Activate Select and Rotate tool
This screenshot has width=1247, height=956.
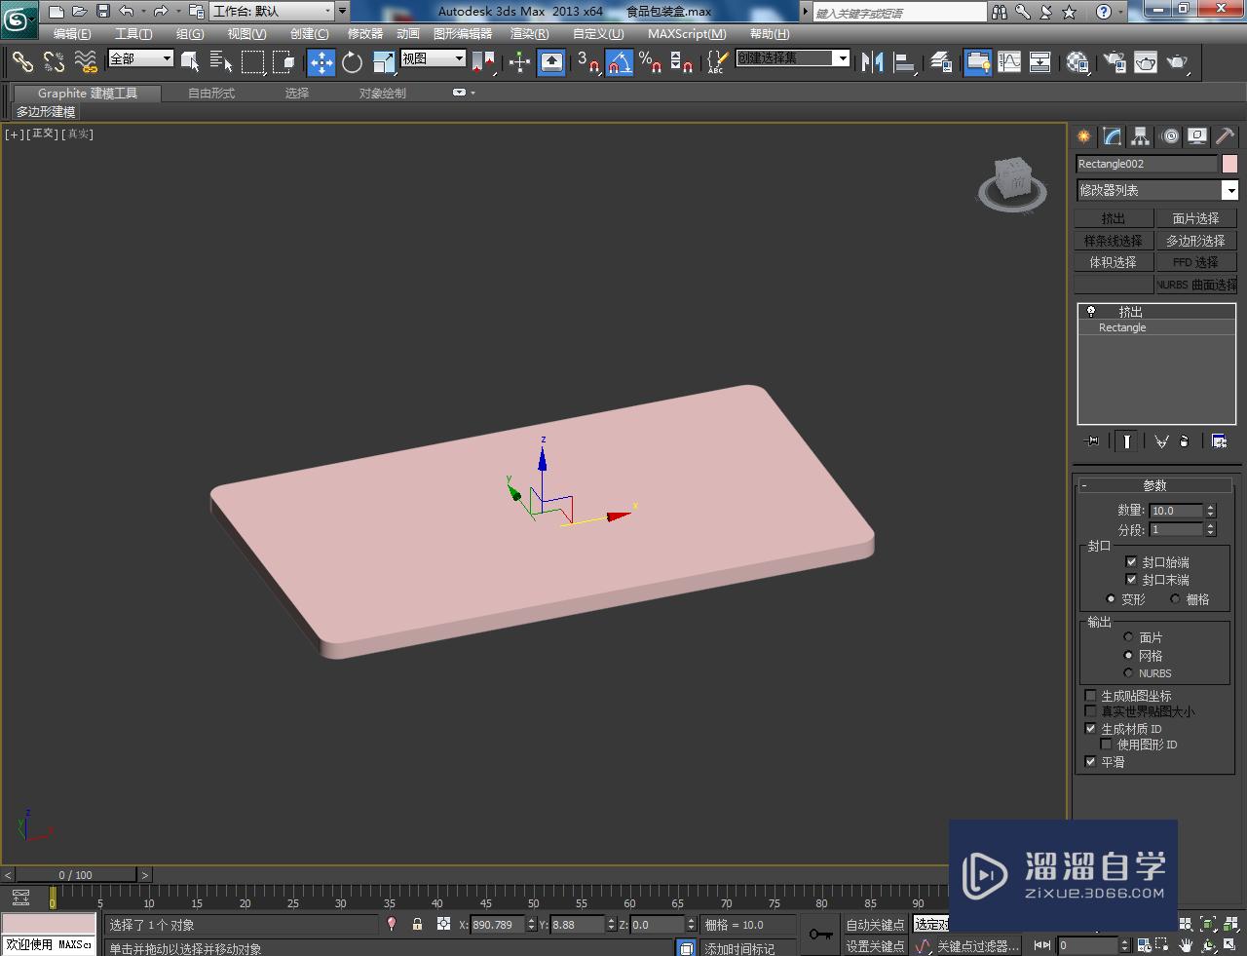pyautogui.click(x=352, y=62)
